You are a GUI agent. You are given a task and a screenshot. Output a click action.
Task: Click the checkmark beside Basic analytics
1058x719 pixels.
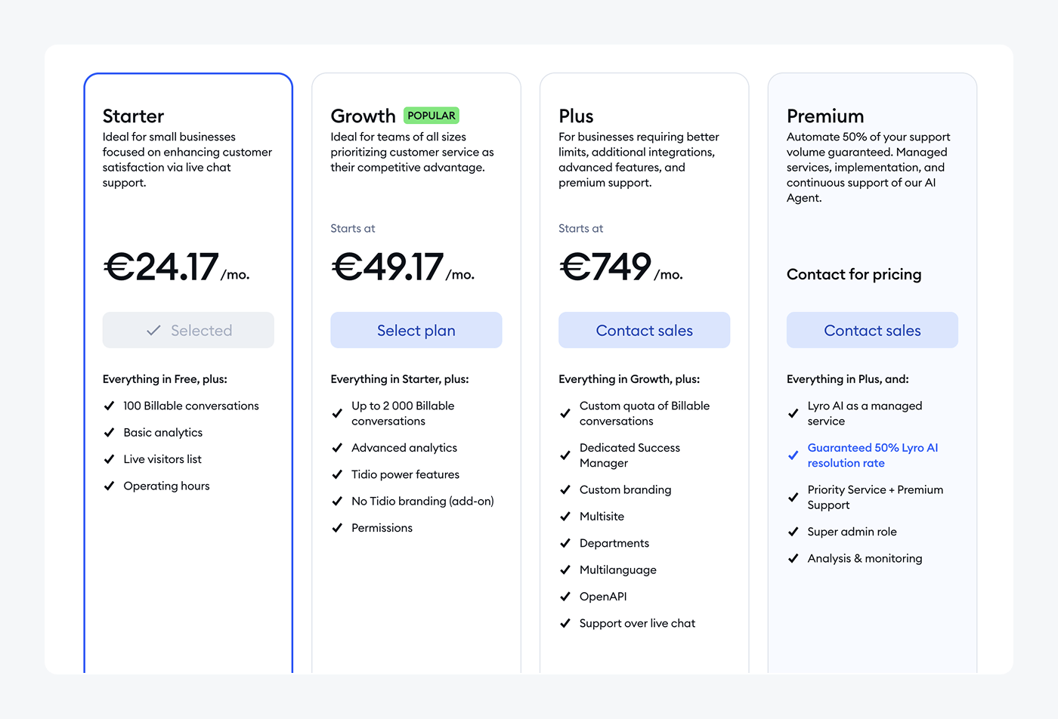pyautogui.click(x=110, y=433)
